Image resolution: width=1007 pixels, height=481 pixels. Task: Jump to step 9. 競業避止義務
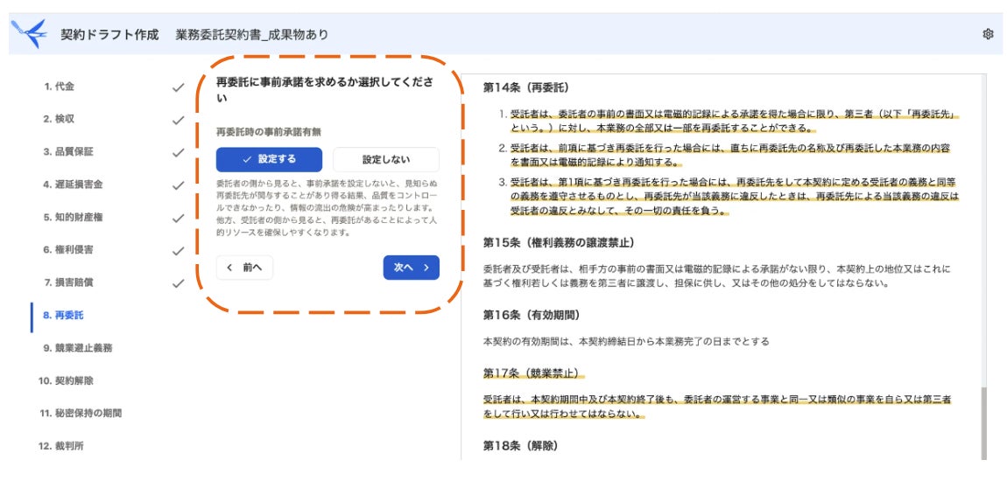tap(77, 348)
